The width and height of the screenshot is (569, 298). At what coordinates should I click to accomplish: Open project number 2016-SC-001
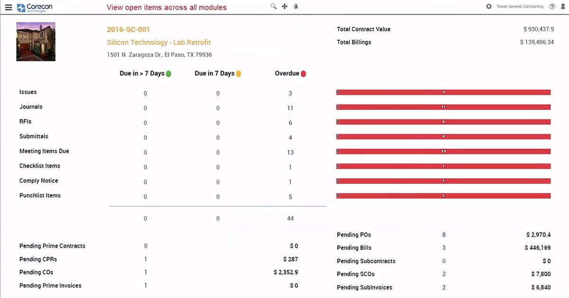128,30
